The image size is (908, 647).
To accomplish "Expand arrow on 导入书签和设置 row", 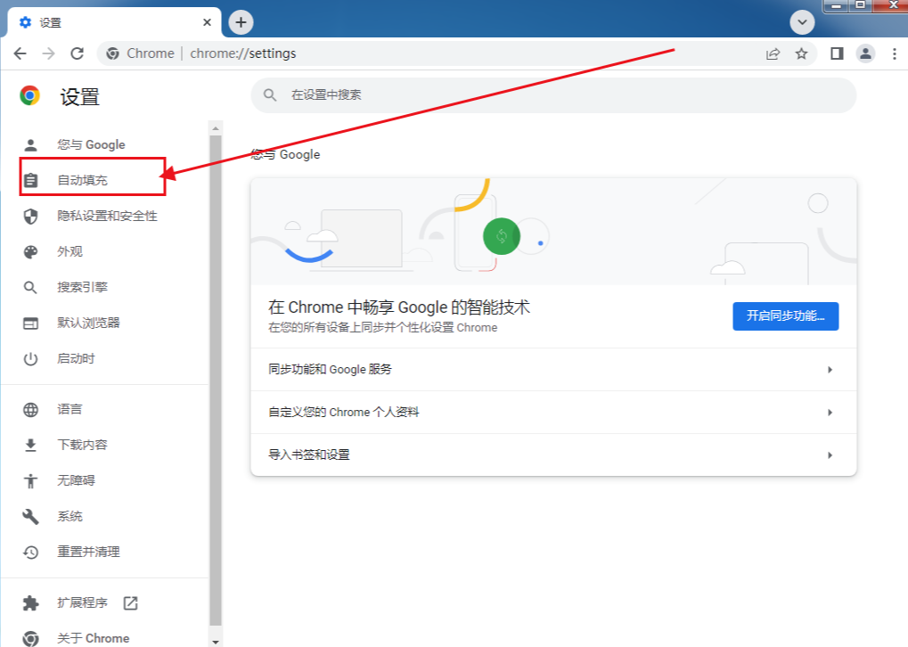I will [830, 455].
